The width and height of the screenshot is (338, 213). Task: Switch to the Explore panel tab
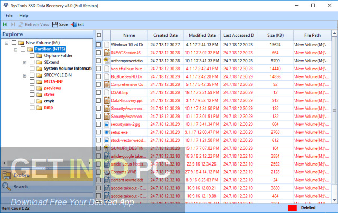pyautogui.click(x=47, y=175)
